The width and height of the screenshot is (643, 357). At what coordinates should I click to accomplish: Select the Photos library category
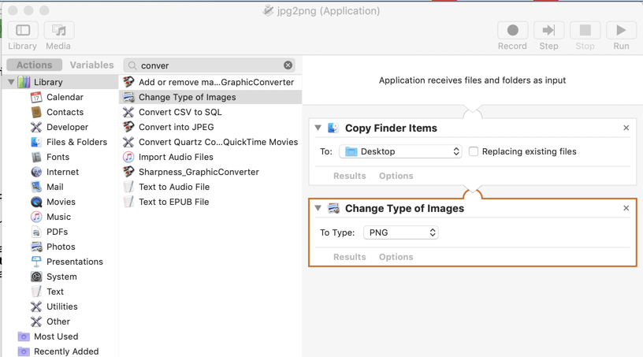click(60, 247)
